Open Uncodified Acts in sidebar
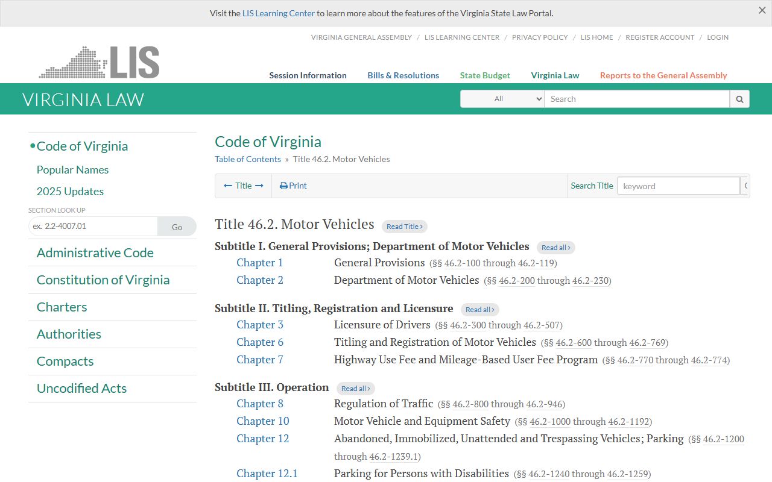The height and width of the screenshot is (482, 772). coord(82,389)
